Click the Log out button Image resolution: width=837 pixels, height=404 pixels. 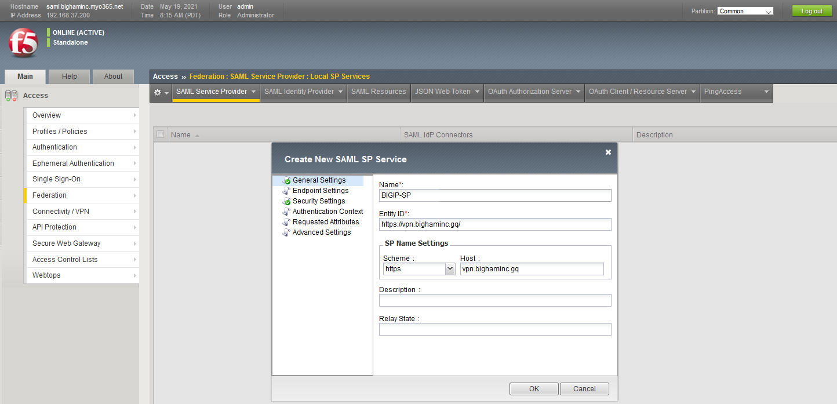(811, 11)
